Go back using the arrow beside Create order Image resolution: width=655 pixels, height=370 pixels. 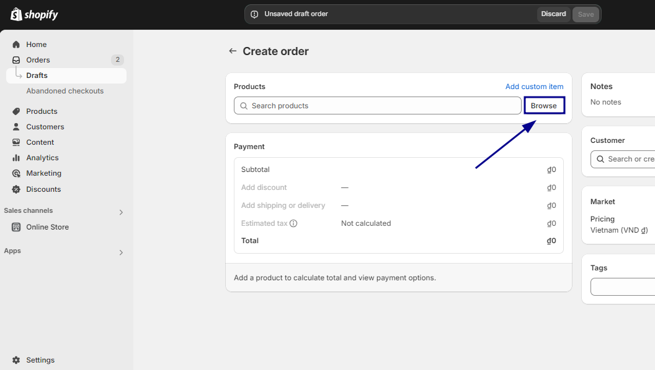(x=233, y=51)
